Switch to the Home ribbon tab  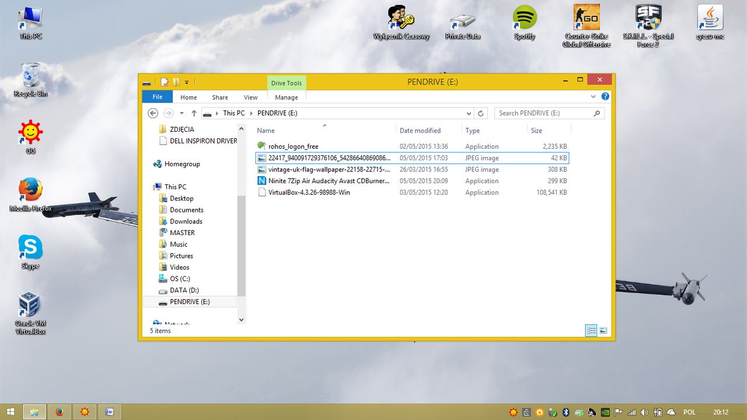point(189,97)
